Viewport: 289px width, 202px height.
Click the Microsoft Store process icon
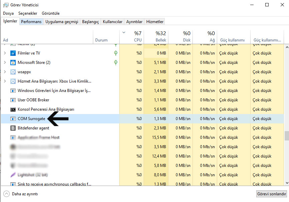[x=13, y=63]
